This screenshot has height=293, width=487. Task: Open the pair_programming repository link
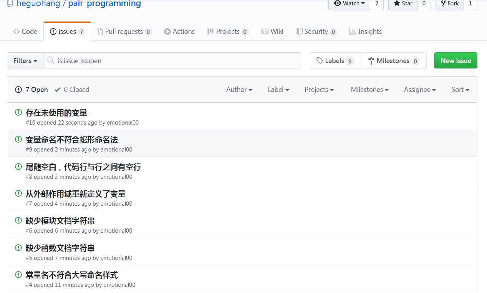(x=104, y=4)
